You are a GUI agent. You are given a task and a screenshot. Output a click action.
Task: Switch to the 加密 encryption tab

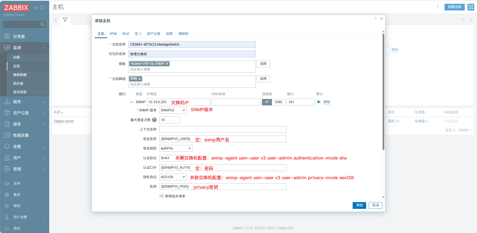coord(169,34)
